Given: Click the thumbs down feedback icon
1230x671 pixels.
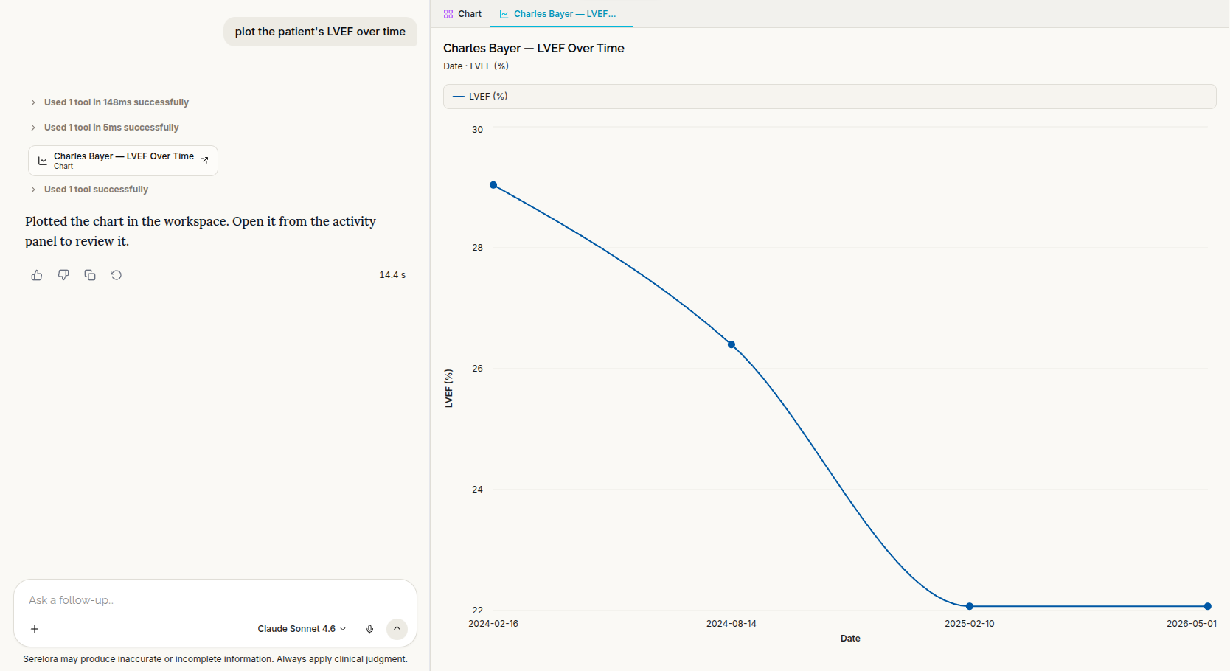Looking at the screenshot, I should pyautogui.click(x=63, y=275).
